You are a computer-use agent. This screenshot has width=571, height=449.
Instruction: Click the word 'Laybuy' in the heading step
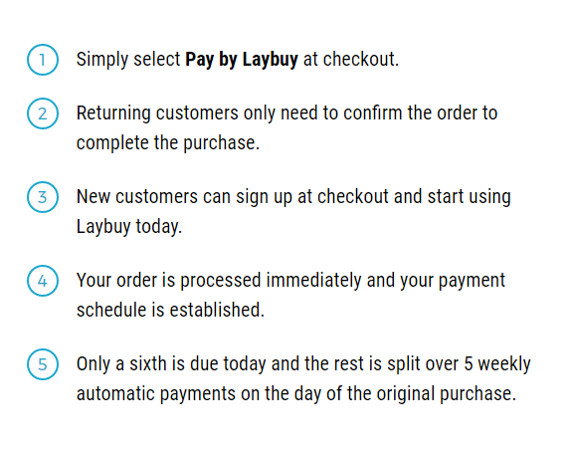pyautogui.click(x=271, y=60)
